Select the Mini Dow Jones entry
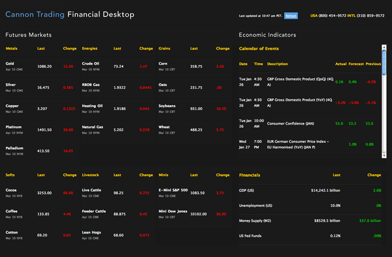 point(172,211)
